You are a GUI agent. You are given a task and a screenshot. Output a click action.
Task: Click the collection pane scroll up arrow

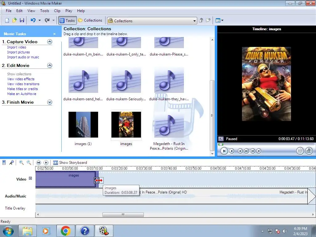point(212,40)
